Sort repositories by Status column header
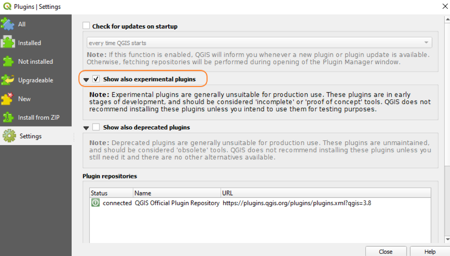This screenshot has width=450, height=256. (111, 193)
